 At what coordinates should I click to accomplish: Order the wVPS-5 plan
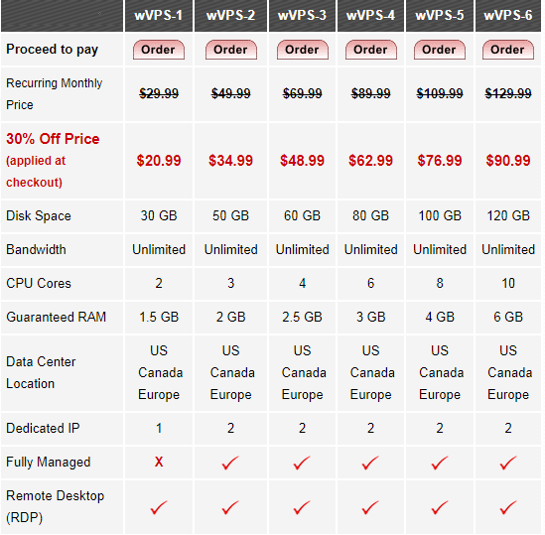tap(440, 50)
